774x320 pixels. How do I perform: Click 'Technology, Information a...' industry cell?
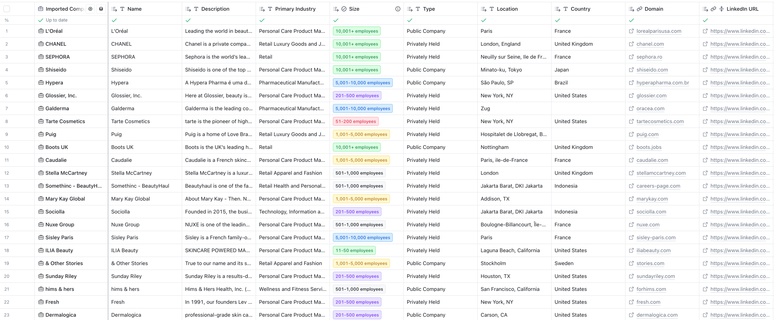point(292,212)
